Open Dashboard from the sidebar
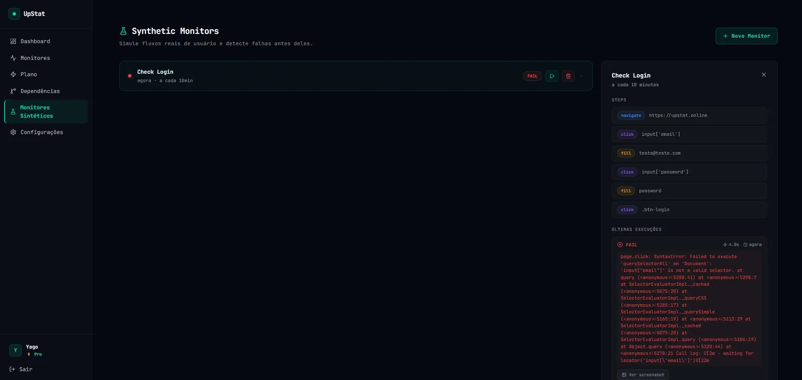 click(46, 41)
